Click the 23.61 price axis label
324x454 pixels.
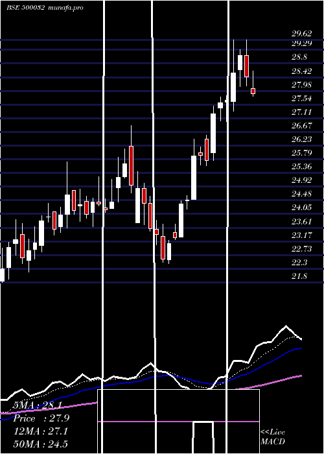301,222
